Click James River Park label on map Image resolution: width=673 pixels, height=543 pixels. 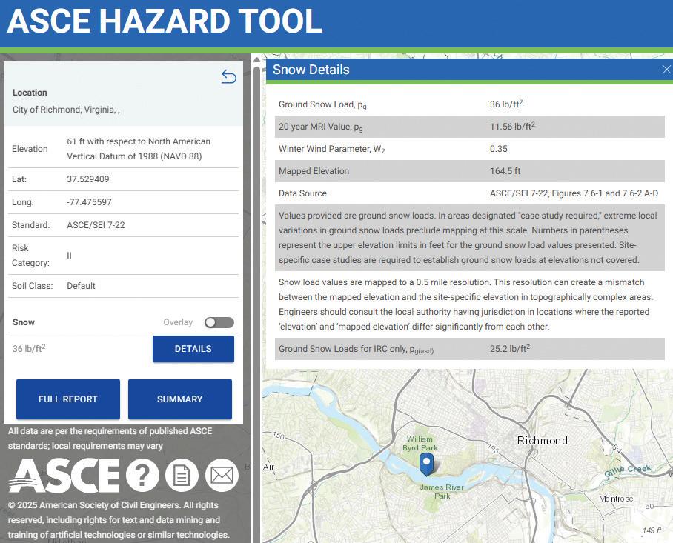point(442,492)
